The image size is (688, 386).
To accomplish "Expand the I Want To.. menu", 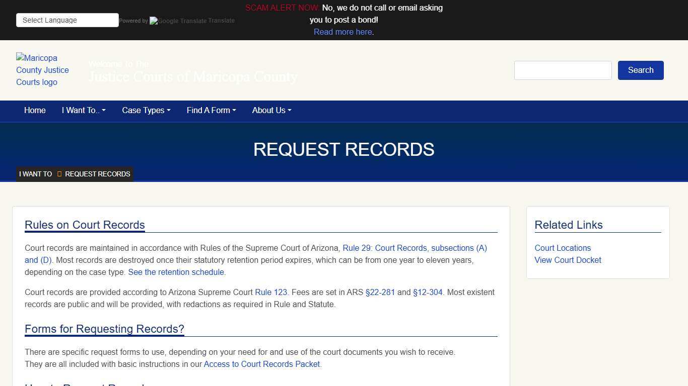I will tap(83, 110).
